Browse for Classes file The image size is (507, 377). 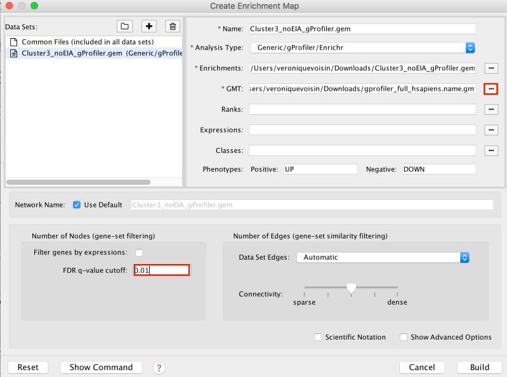491,150
